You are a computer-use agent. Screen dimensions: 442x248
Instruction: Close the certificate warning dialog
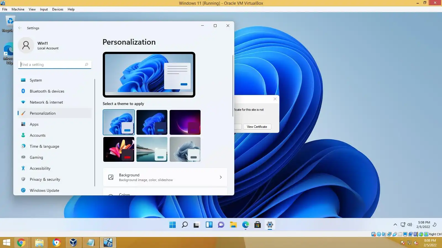(x=275, y=99)
